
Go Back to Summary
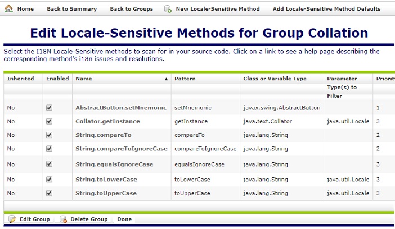coord(71,9)
